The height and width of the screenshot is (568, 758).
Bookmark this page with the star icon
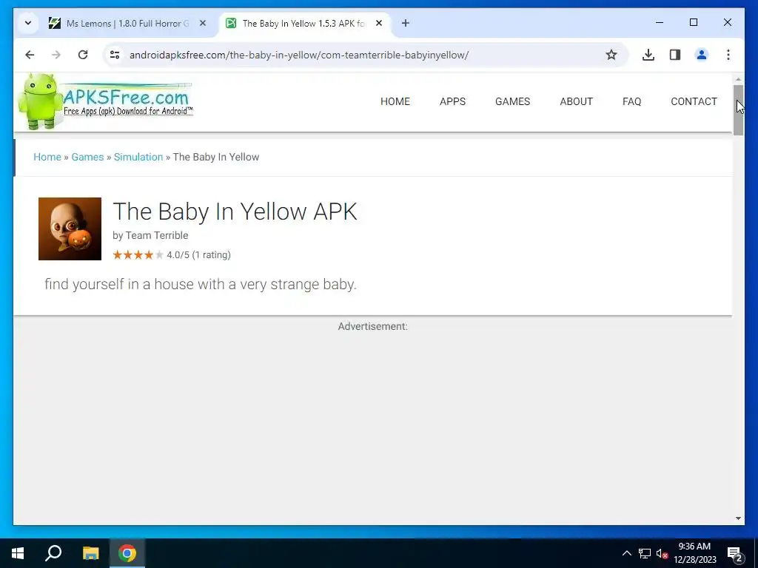(x=611, y=55)
